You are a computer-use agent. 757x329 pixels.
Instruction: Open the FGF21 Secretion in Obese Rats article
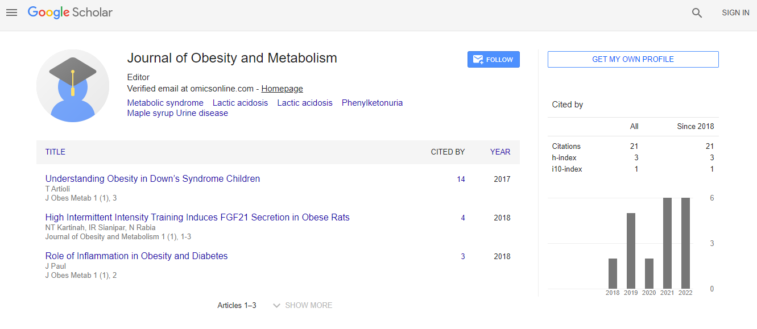click(197, 217)
